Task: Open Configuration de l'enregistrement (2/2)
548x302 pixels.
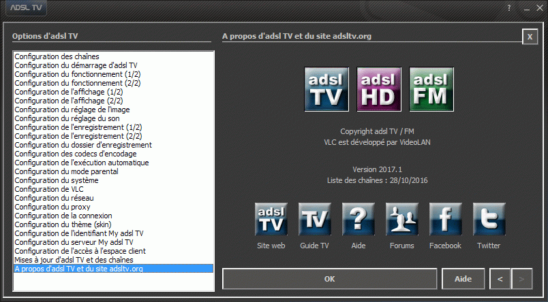Action: (113, 136)
